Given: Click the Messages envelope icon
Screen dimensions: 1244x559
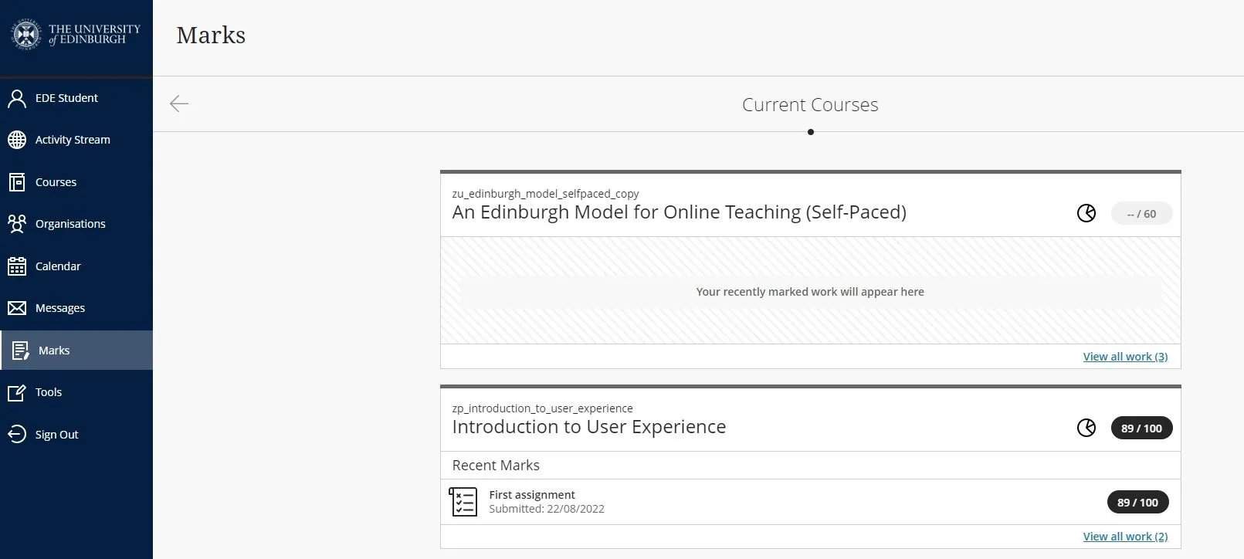Looking at the screenshot, I should (17, 308).
